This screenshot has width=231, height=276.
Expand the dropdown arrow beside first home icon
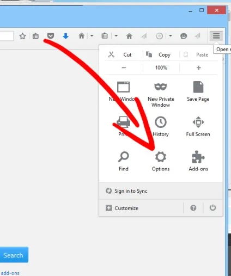tap(92, 36)
